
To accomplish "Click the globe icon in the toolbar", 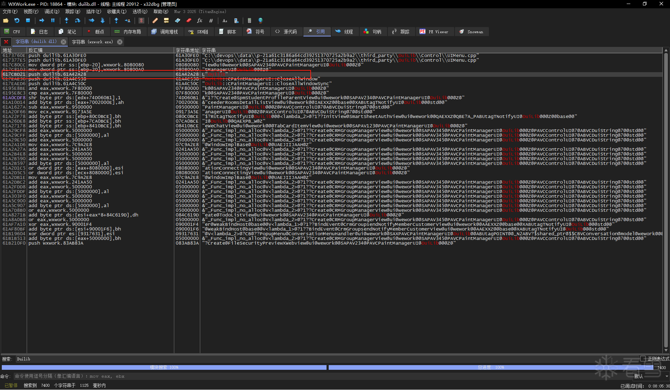I will [260, 21].
